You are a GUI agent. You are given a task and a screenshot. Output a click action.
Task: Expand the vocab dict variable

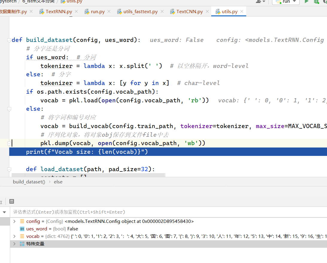[14, 236]
